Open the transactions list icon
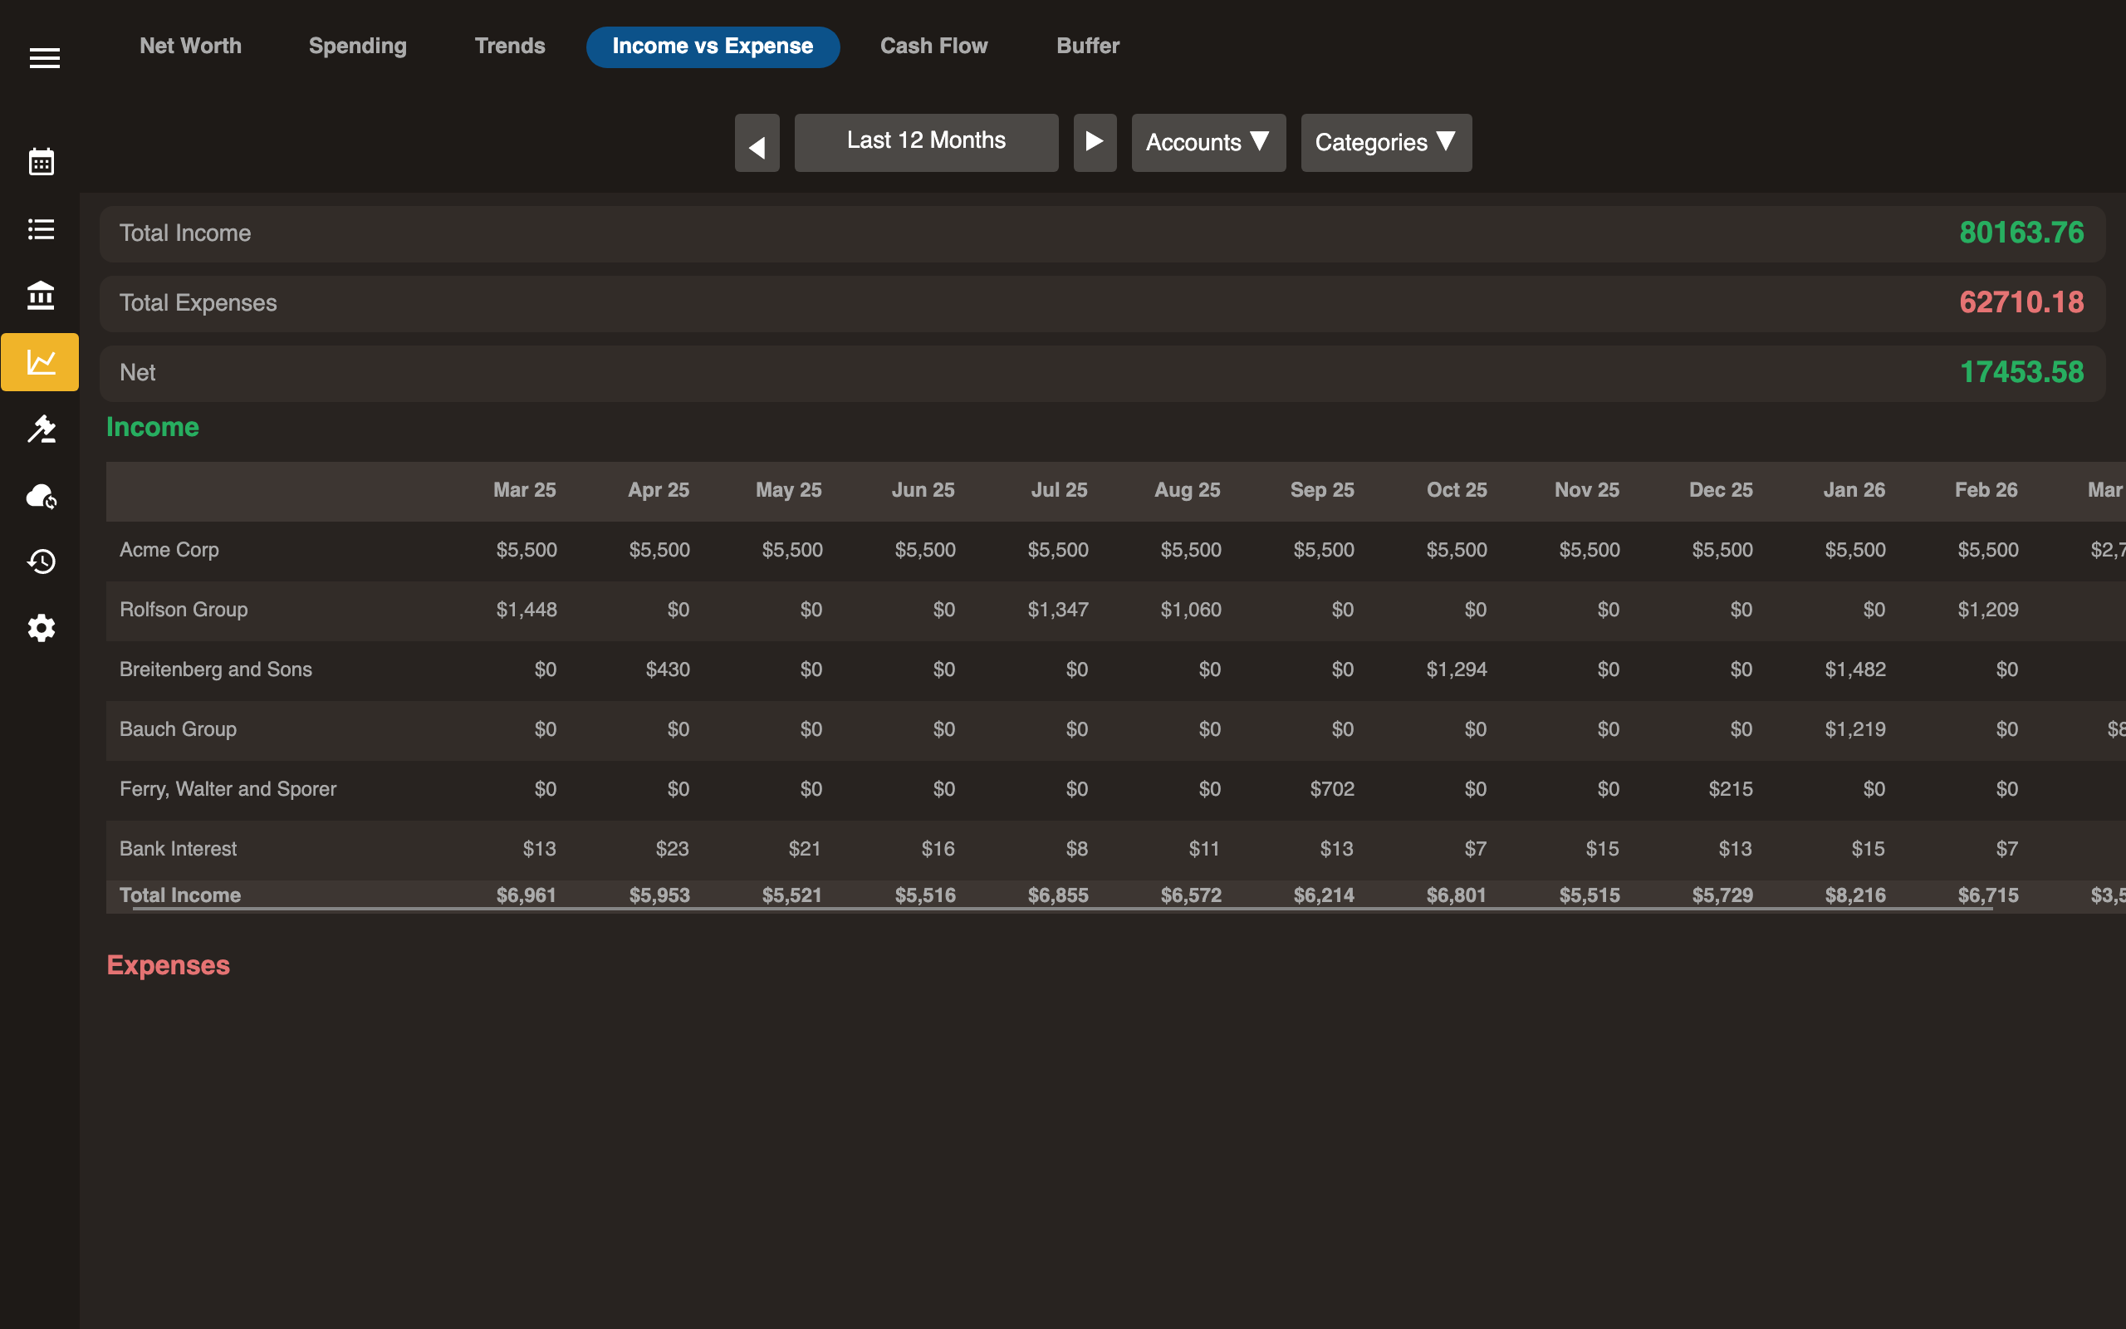This screenshot has width=2126, height=1329. [42, 229]
